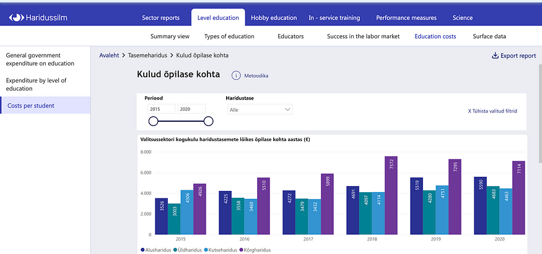
Task: Switch to the Hobby education tab
Action: tap(274, 17)
